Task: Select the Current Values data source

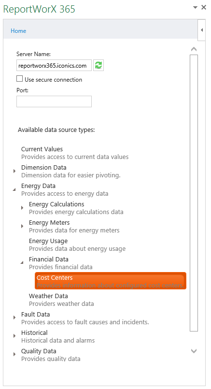Action: click(x=75, y=153)
